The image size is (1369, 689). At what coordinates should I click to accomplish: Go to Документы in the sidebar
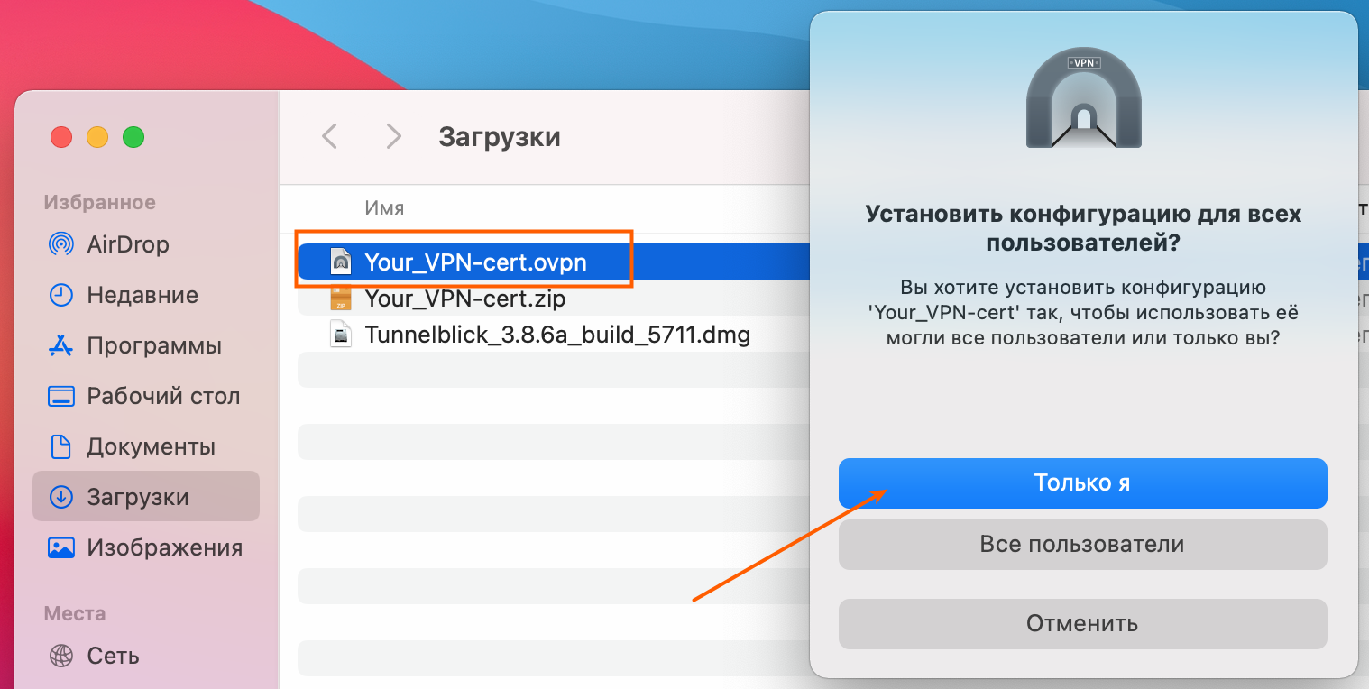(150, 446)
